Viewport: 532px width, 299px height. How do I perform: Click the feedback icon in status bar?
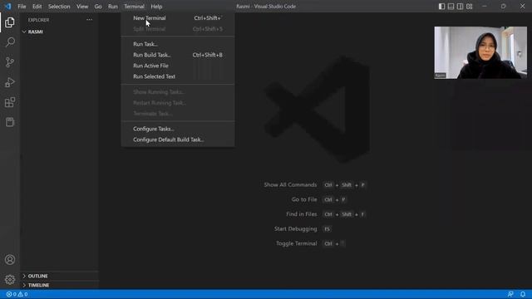(510, 294)
